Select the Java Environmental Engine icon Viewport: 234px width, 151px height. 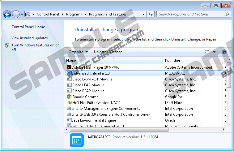click(x=69, y=120)
